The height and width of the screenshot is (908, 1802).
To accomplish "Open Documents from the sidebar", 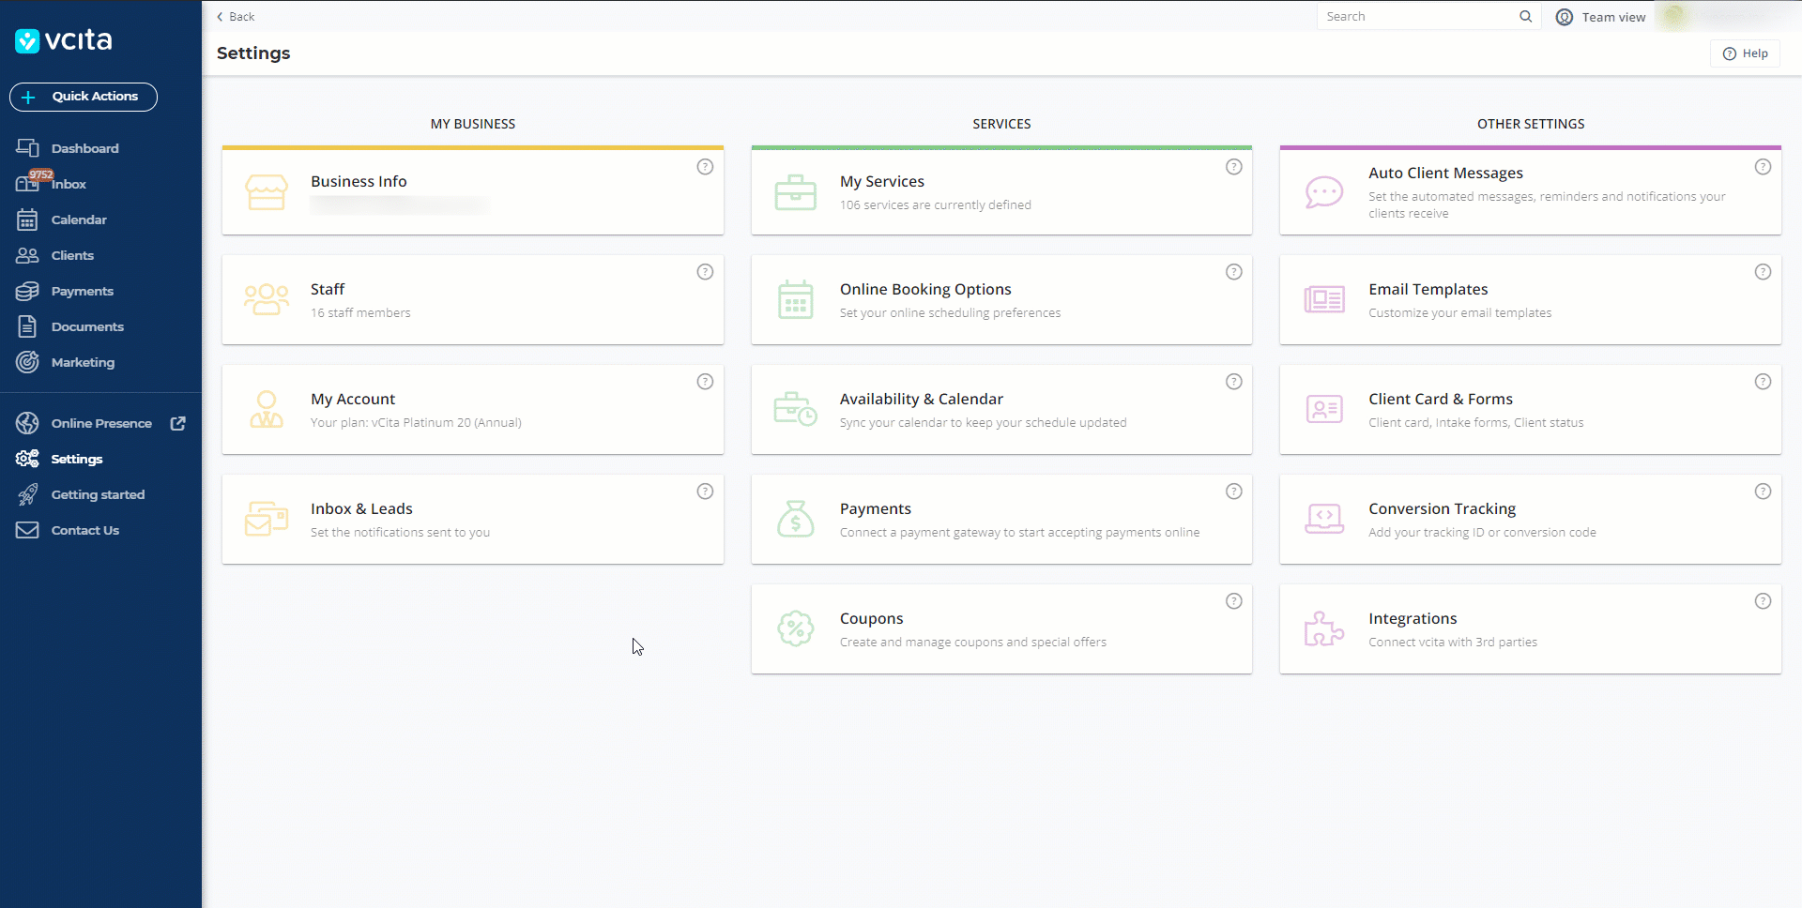I will tap(87, 326).
